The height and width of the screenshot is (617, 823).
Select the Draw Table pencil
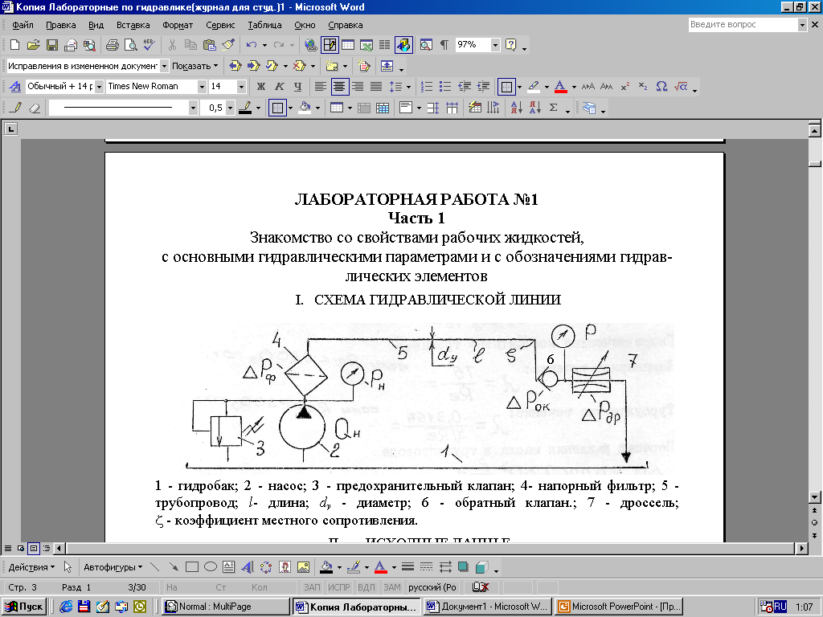point(16,108)
